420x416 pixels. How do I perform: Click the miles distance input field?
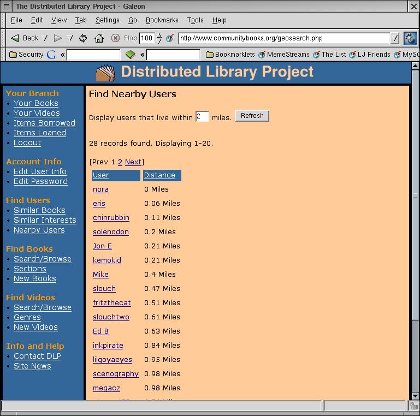[x=202, y=117]
